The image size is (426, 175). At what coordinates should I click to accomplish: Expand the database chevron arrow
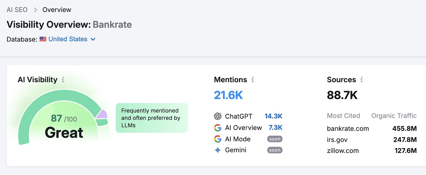coord(93,39)
